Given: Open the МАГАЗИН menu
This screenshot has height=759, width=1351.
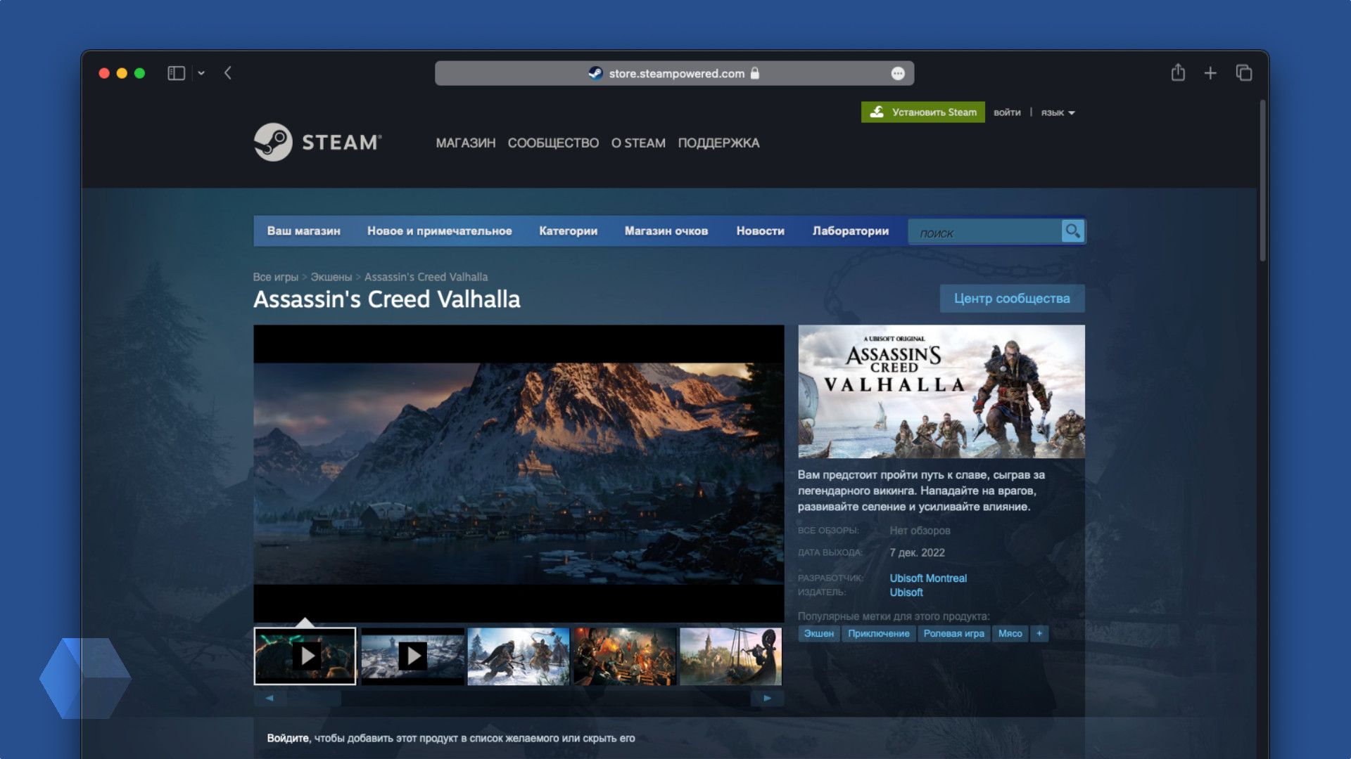Looking at the screenshot, I should point(465,143).
